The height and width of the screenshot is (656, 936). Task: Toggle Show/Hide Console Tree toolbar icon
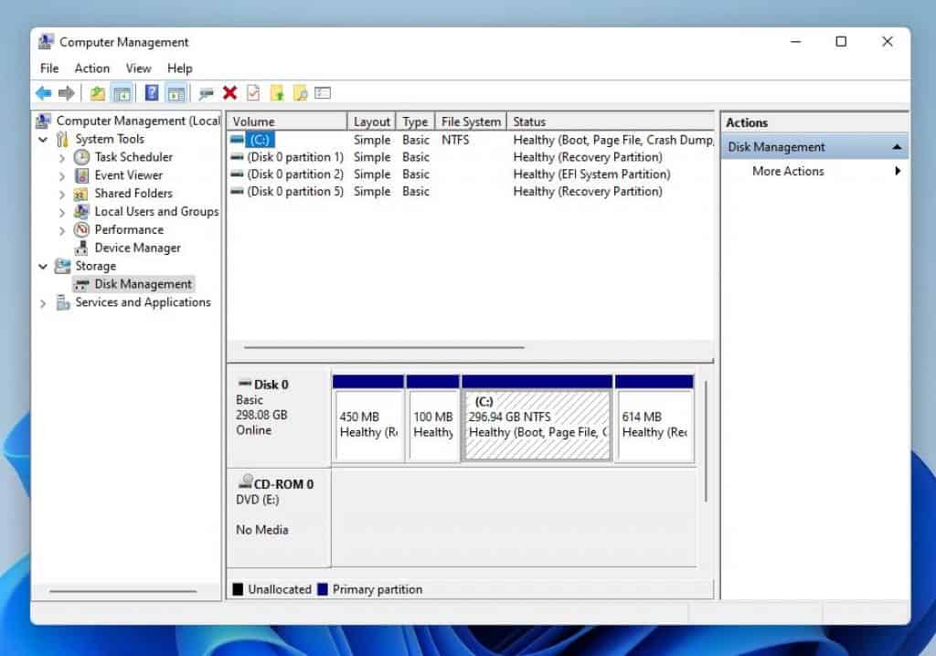[x=122, y=93]
